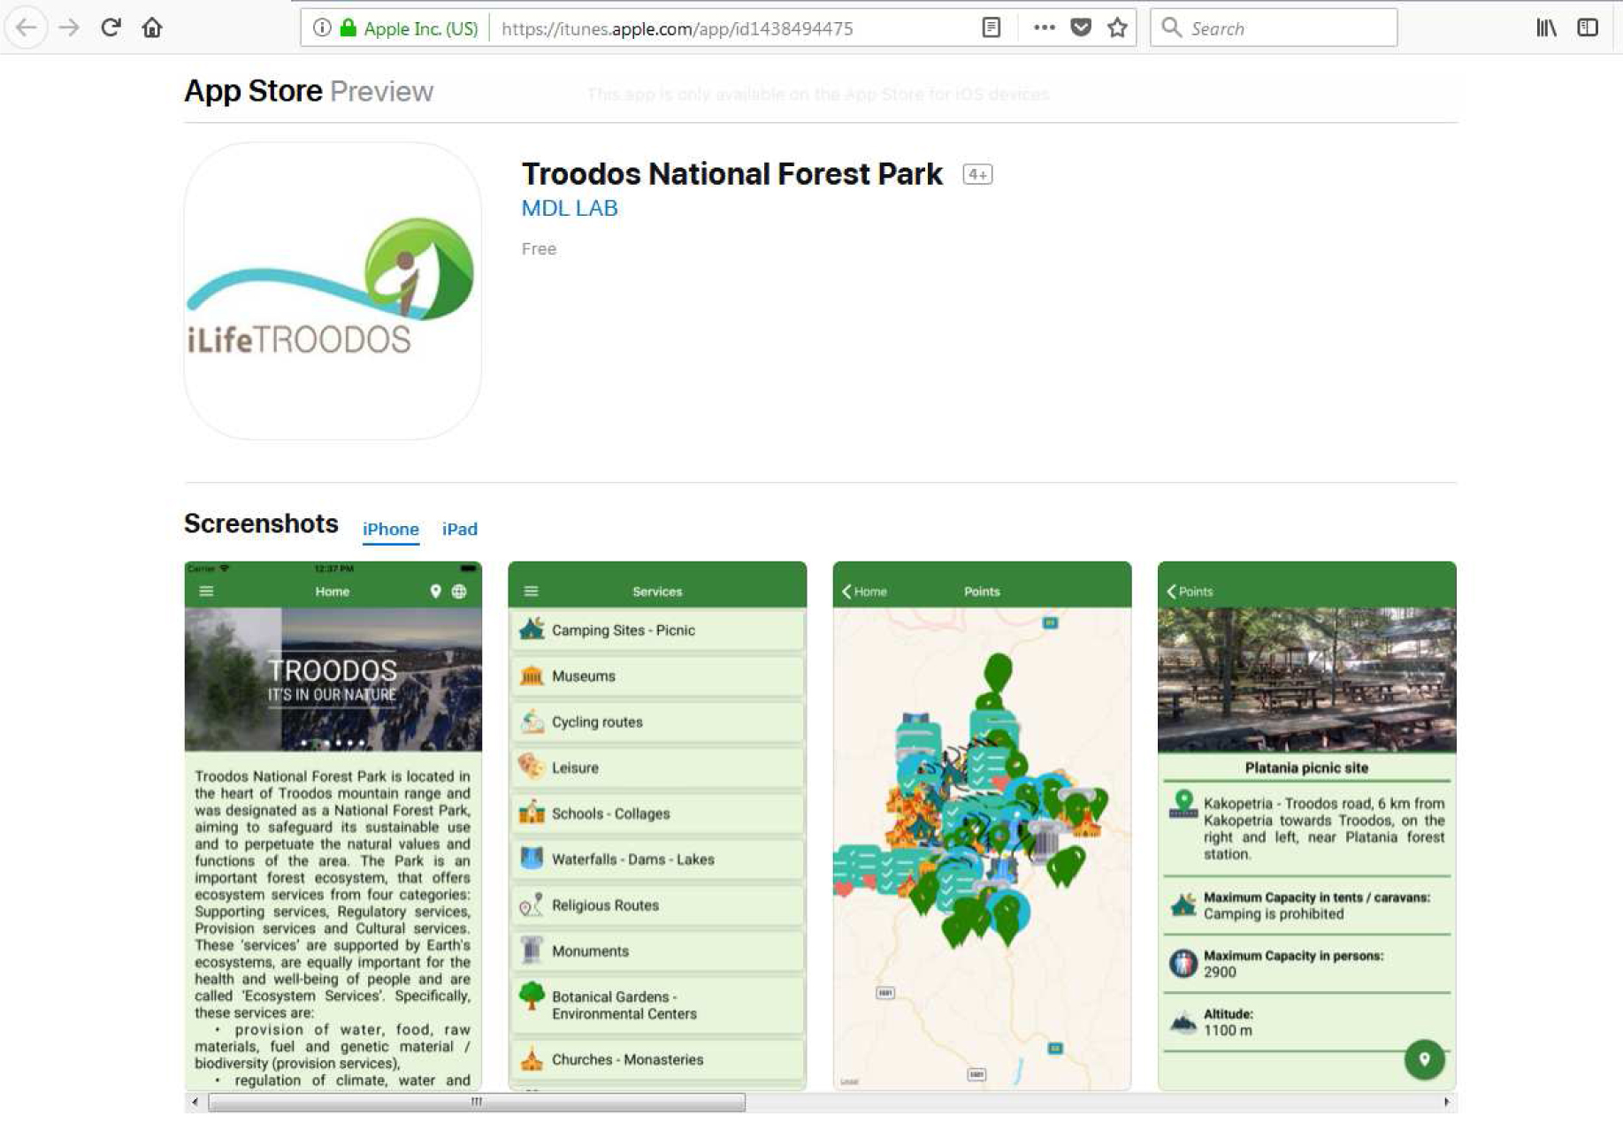
Task: Click the horizontal screenshots scrollbar thumb
Action: click(476, 1102)
